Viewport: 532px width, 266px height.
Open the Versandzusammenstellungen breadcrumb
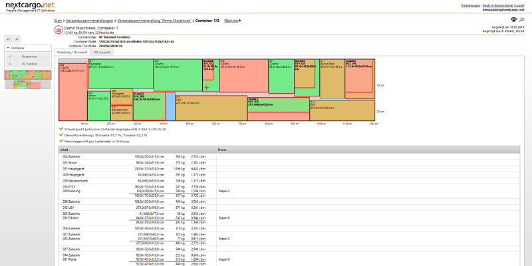coord(89,21)
